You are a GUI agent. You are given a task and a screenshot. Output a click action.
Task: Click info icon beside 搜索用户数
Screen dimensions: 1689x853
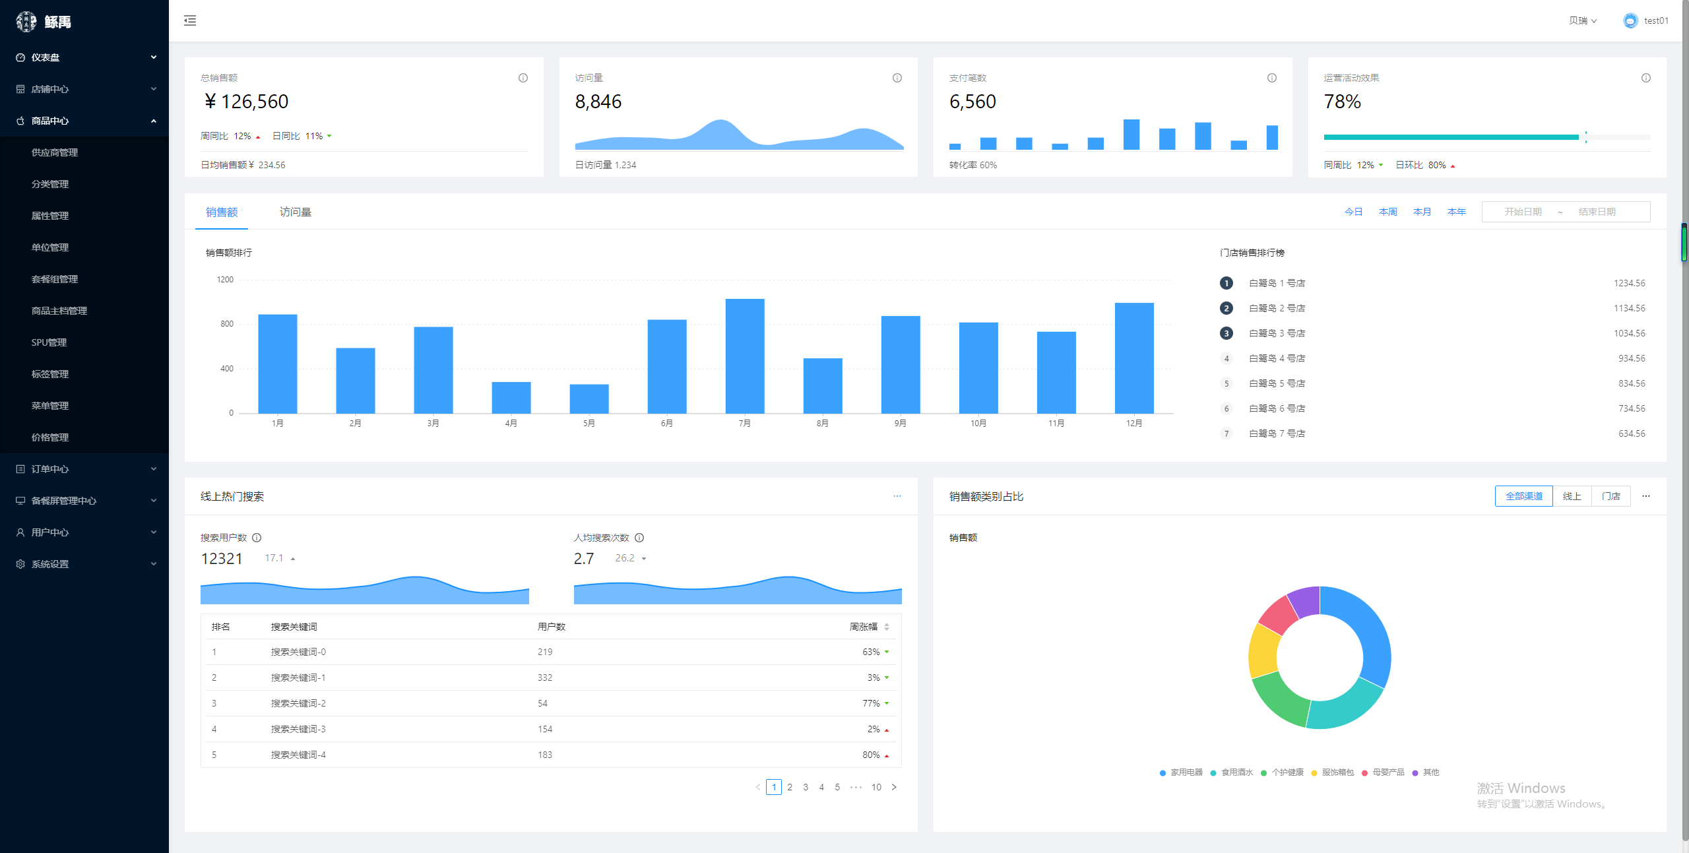click(x=257, y=538)
